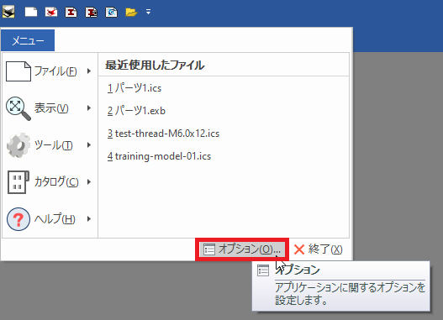Click the ヘルプ(H) question mark icon

point(18,219)
